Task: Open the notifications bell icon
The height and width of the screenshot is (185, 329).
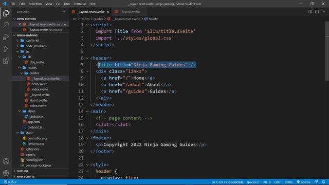Action: (323, 182)
